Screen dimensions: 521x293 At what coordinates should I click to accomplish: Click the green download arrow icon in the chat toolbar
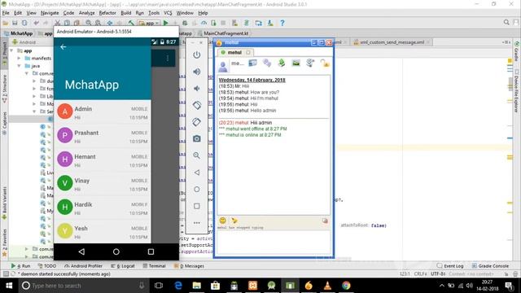pyautogui.click(x=282, y=63)
